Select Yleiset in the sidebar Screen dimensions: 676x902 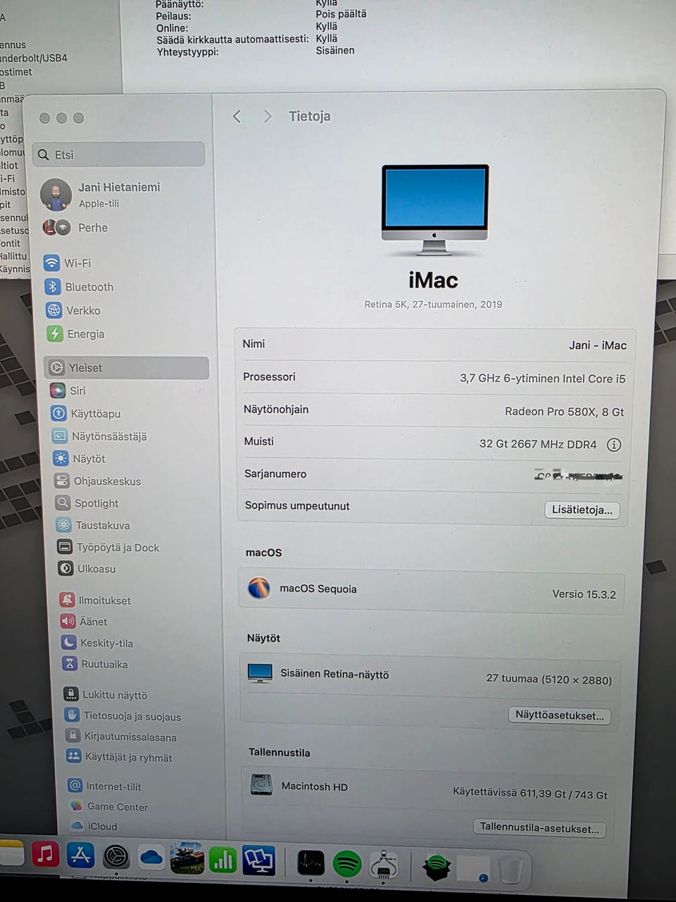(126, 368)
